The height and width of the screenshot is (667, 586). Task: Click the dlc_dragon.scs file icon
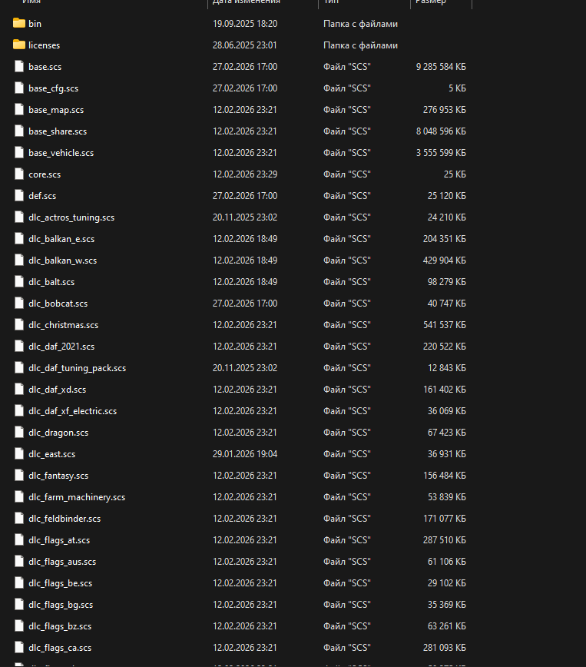point(19,433)
